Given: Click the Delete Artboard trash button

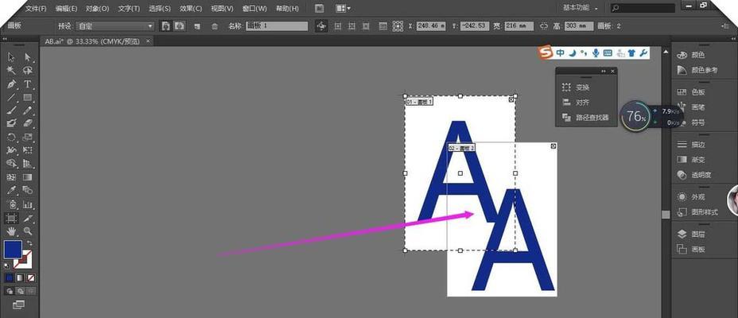Looking at the screenshot, I should (215, 26).
